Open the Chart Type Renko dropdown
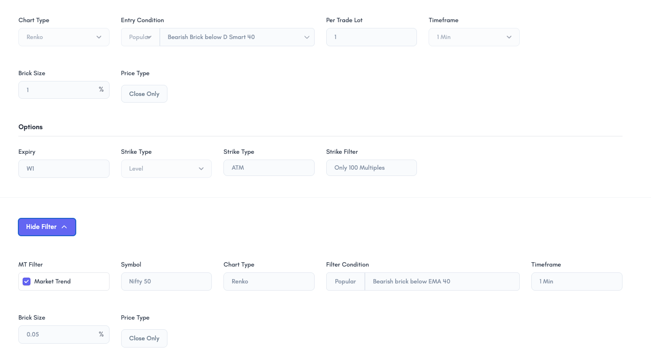This screenshot has height=362, width=651. pyautogui.click(x=64, y=37)
